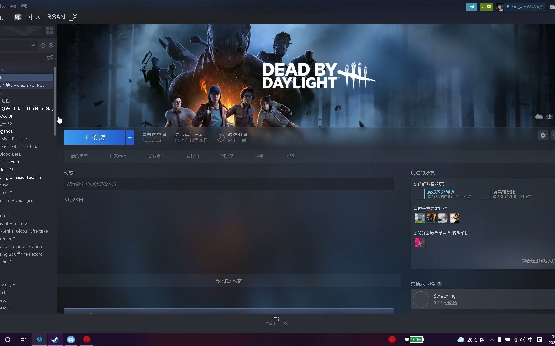Click the profile avatar in header

(499, 7)
